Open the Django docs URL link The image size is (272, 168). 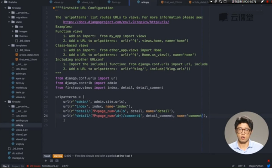tap(116, 22)
